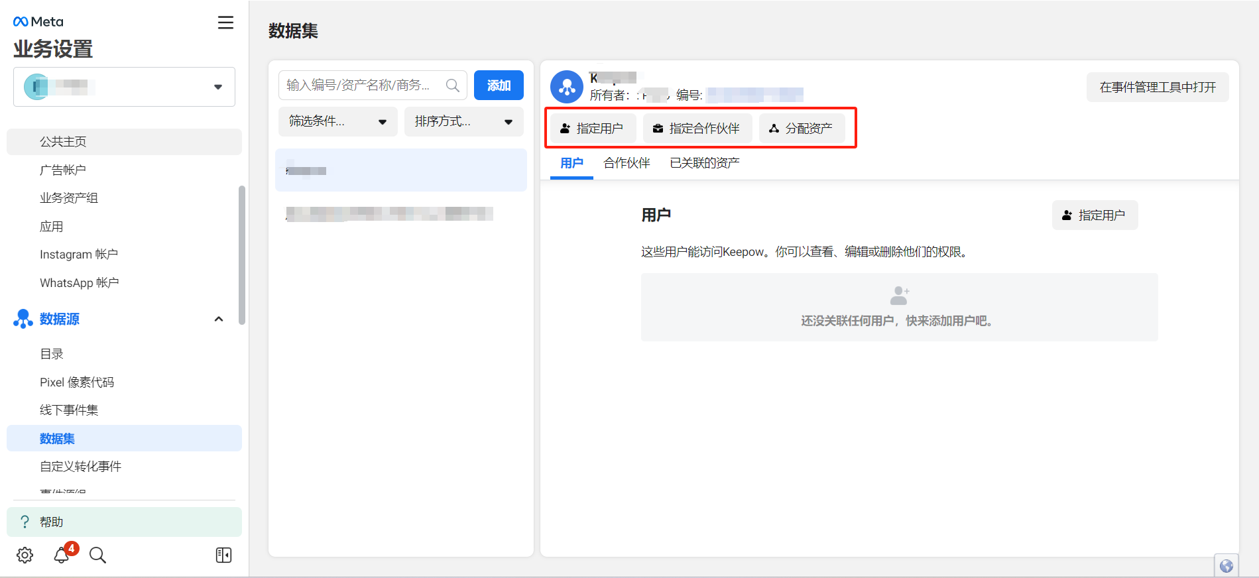The image size is (1259, 578).
Task: Open notifications bell with 4 badge
Action: (63, 554)
